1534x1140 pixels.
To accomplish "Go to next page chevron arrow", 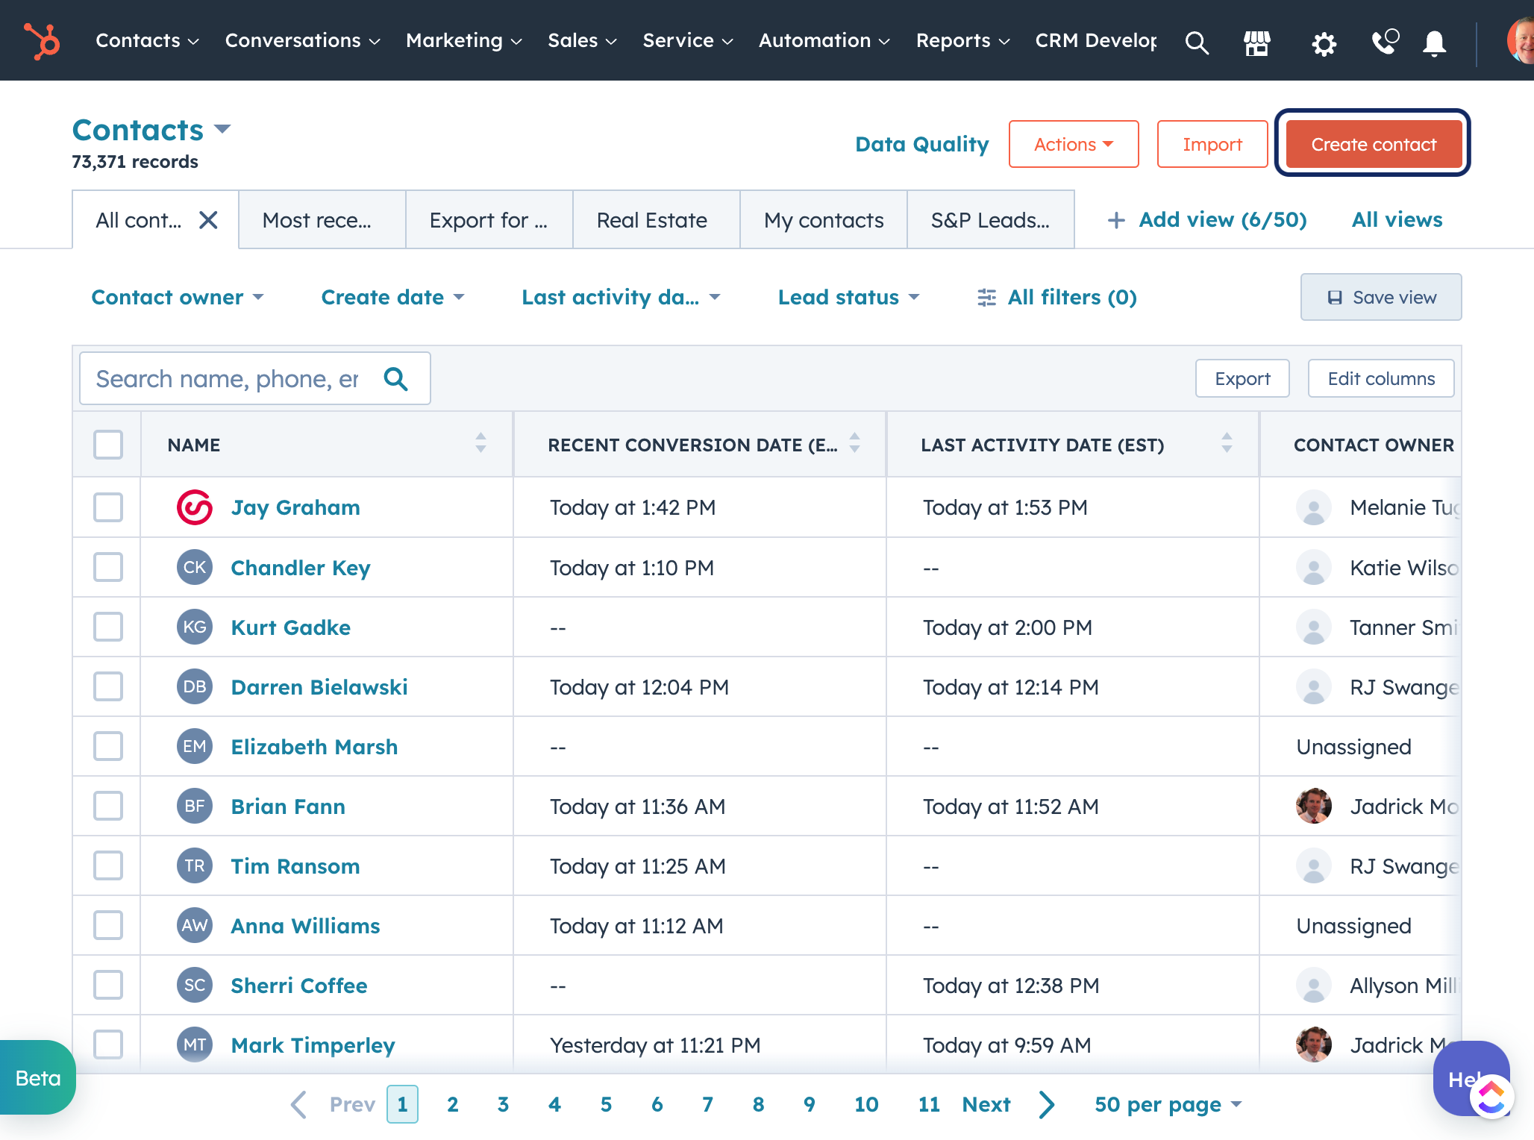I will [x=1047, y=1104].
